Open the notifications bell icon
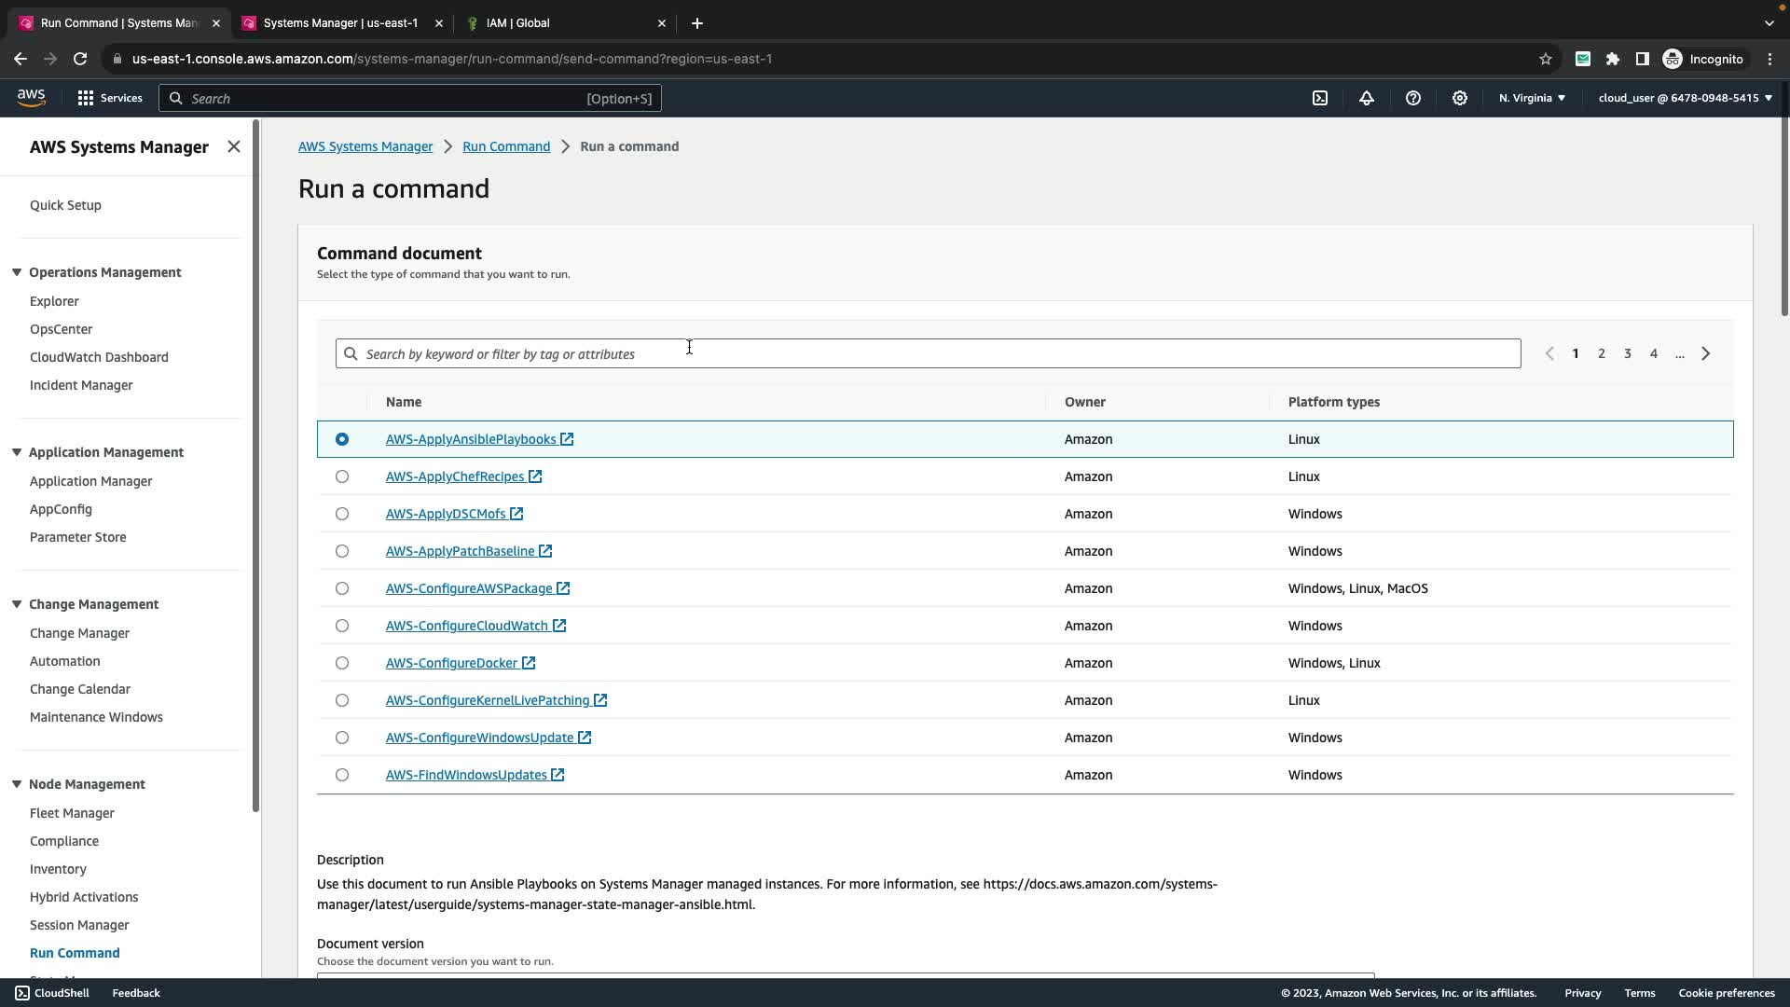This screenshot has height=1007, width=1790. 1367,98
